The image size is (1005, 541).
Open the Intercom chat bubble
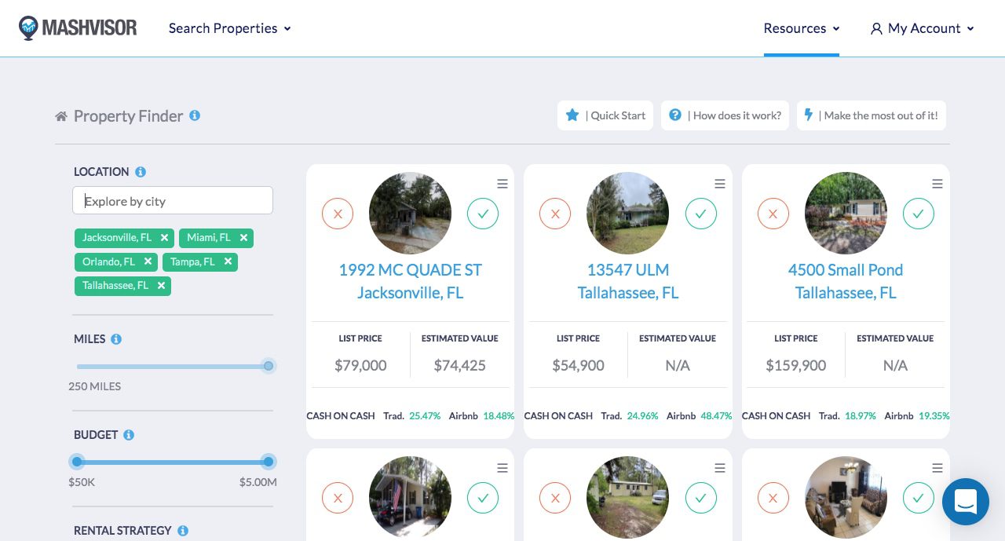tap(966, 502)
